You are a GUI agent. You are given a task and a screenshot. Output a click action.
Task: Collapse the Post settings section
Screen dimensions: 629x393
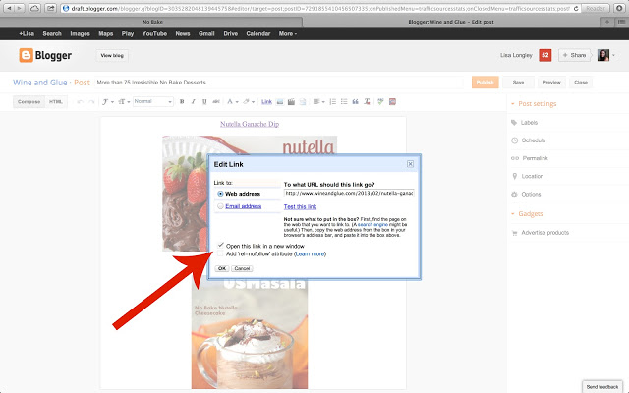point(512,104)
